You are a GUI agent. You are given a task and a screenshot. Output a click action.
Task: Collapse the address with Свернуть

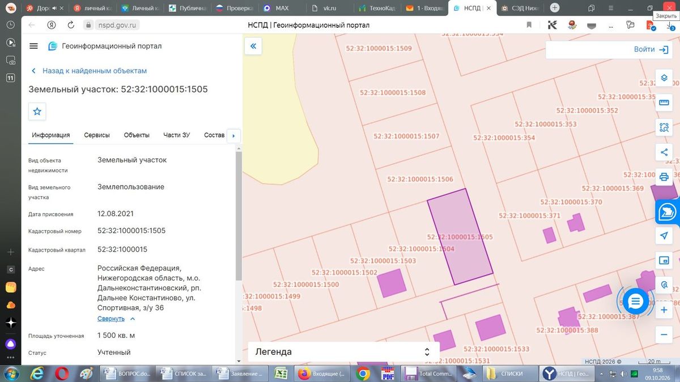tap(116, 319)
